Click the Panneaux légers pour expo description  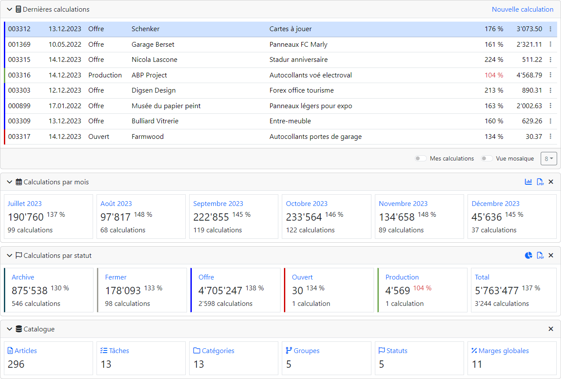coord(311,106)
